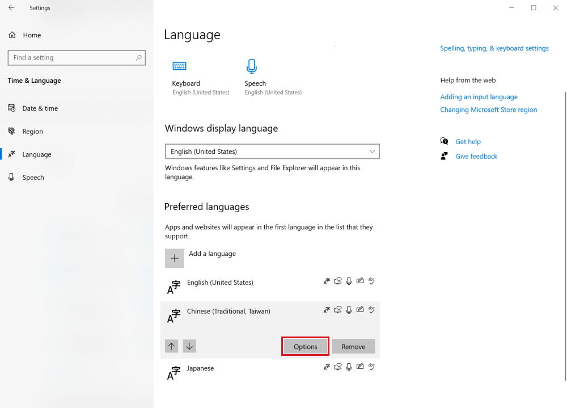Click the back arrow in Settings

pos(11,7)
